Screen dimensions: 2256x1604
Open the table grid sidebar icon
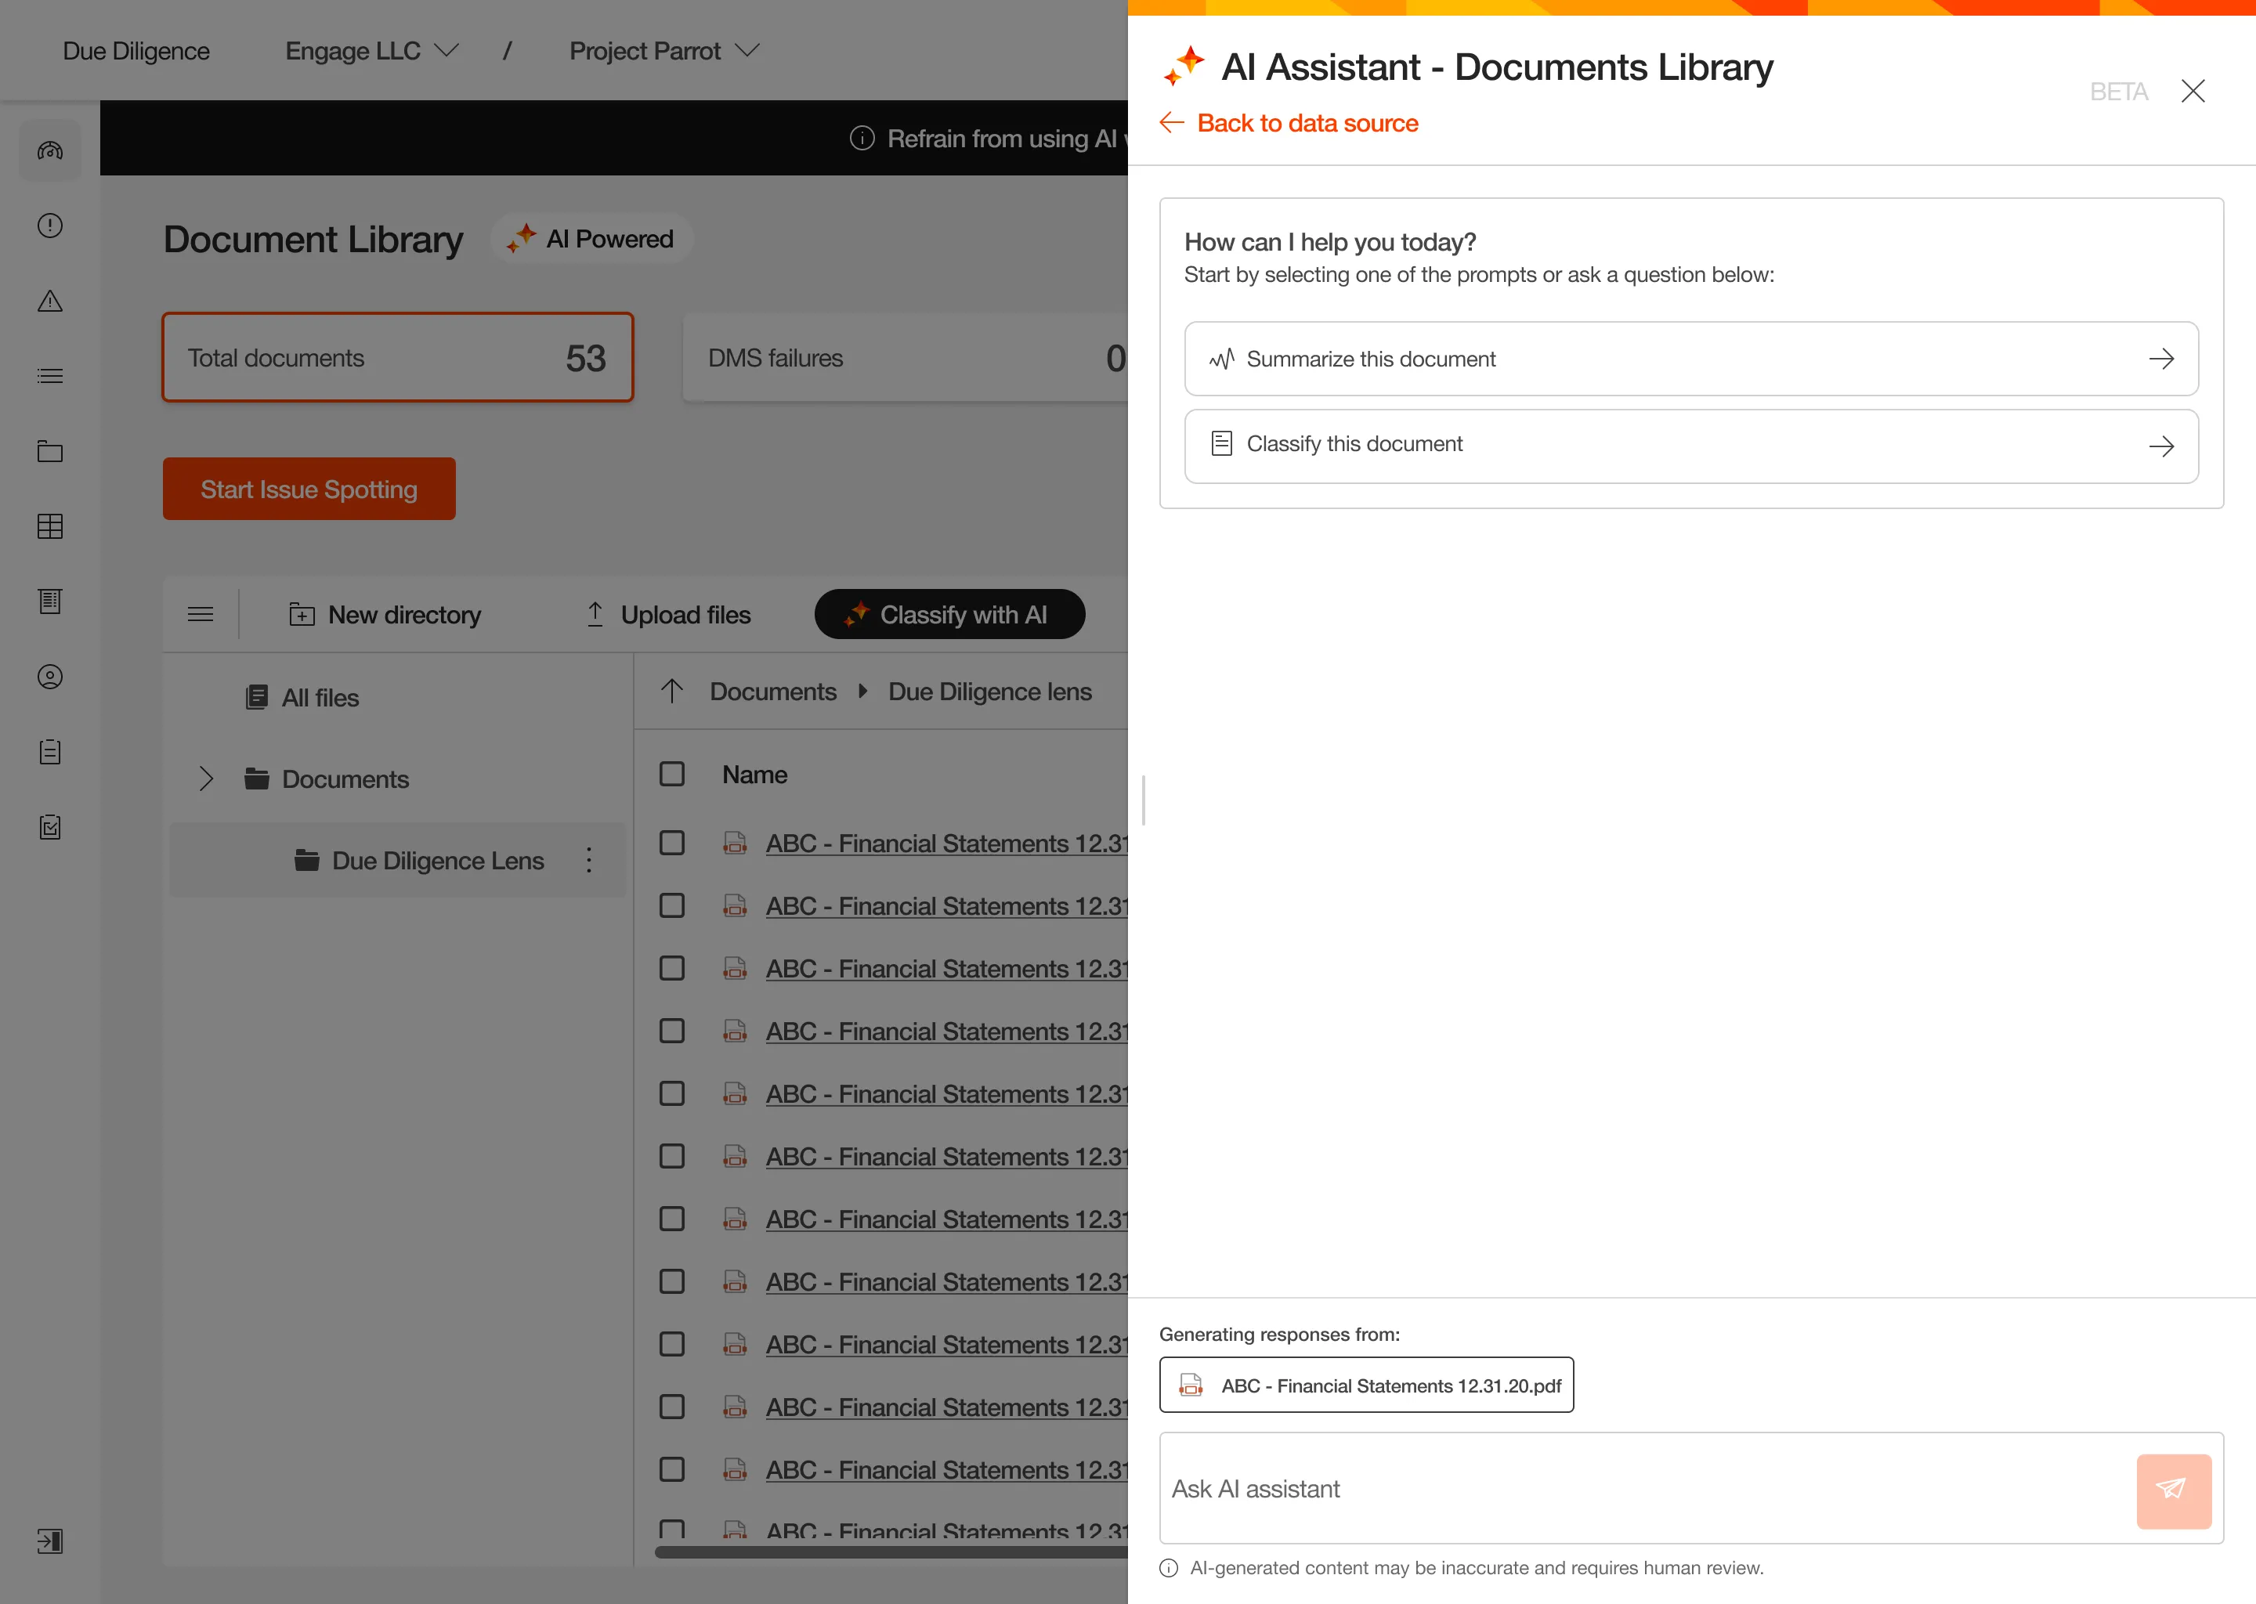point(49,526)
